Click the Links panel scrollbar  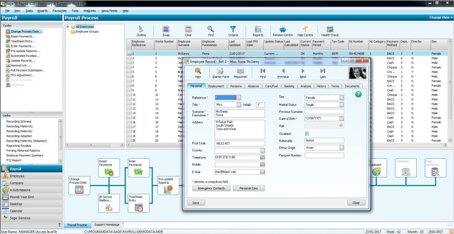tap(60, 141)
